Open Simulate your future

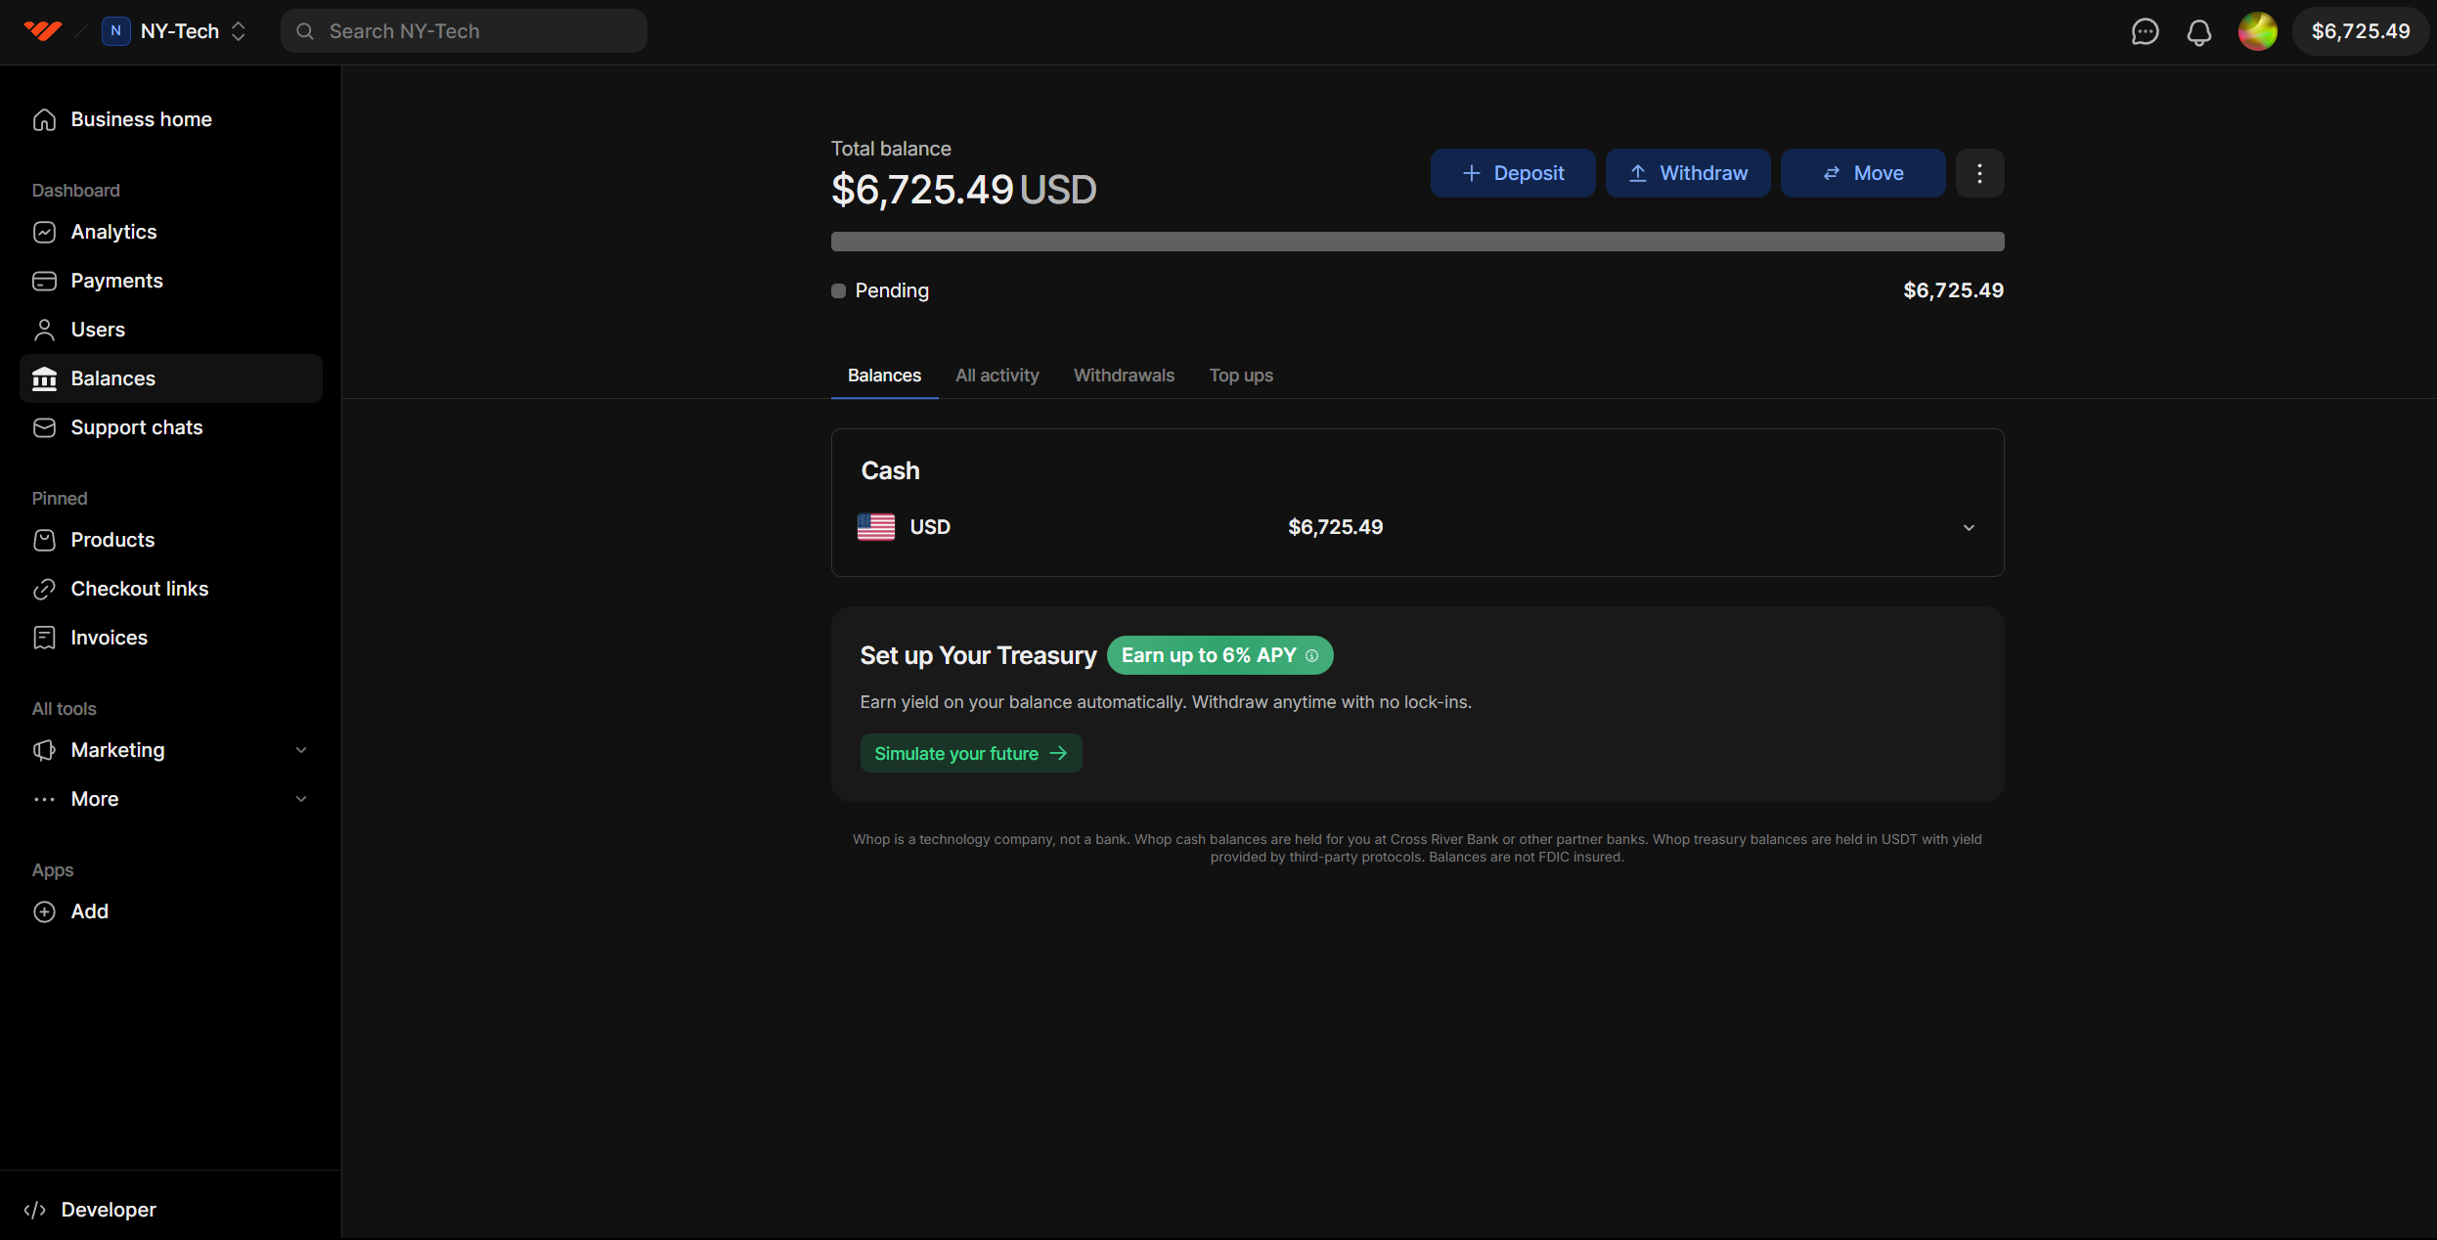[970, 753]
